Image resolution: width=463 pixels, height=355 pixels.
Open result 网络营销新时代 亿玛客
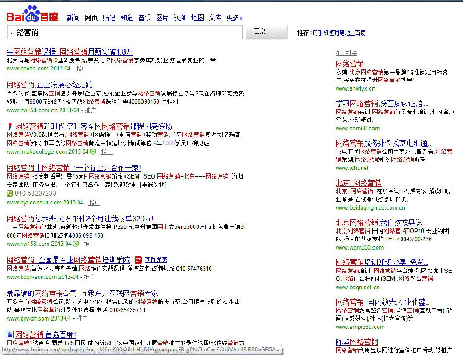pyautogui.click(x=94, y=127)
